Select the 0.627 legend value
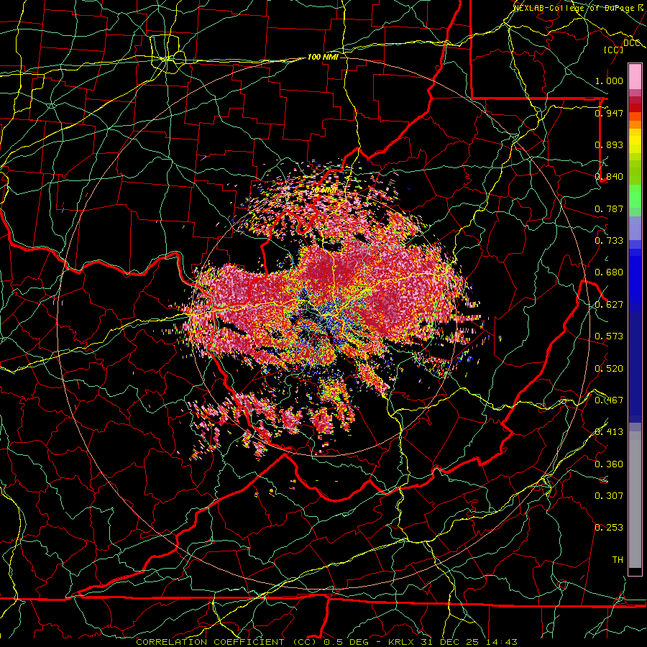This screenshot has width=647, height=647. coord(609,305)
